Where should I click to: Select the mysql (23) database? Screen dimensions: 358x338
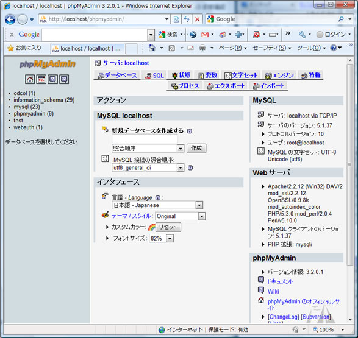(x=27, y=107)
